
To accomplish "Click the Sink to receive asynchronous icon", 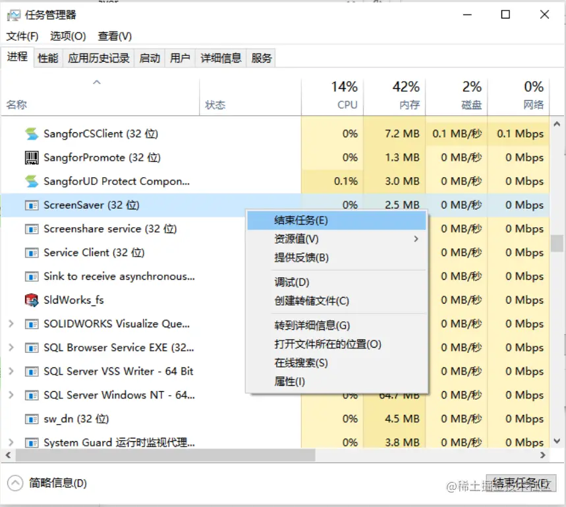I will coord(32,277).
